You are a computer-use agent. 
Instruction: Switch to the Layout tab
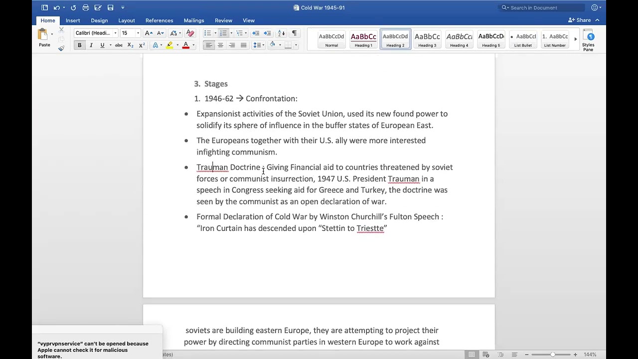tap(127, 20)
